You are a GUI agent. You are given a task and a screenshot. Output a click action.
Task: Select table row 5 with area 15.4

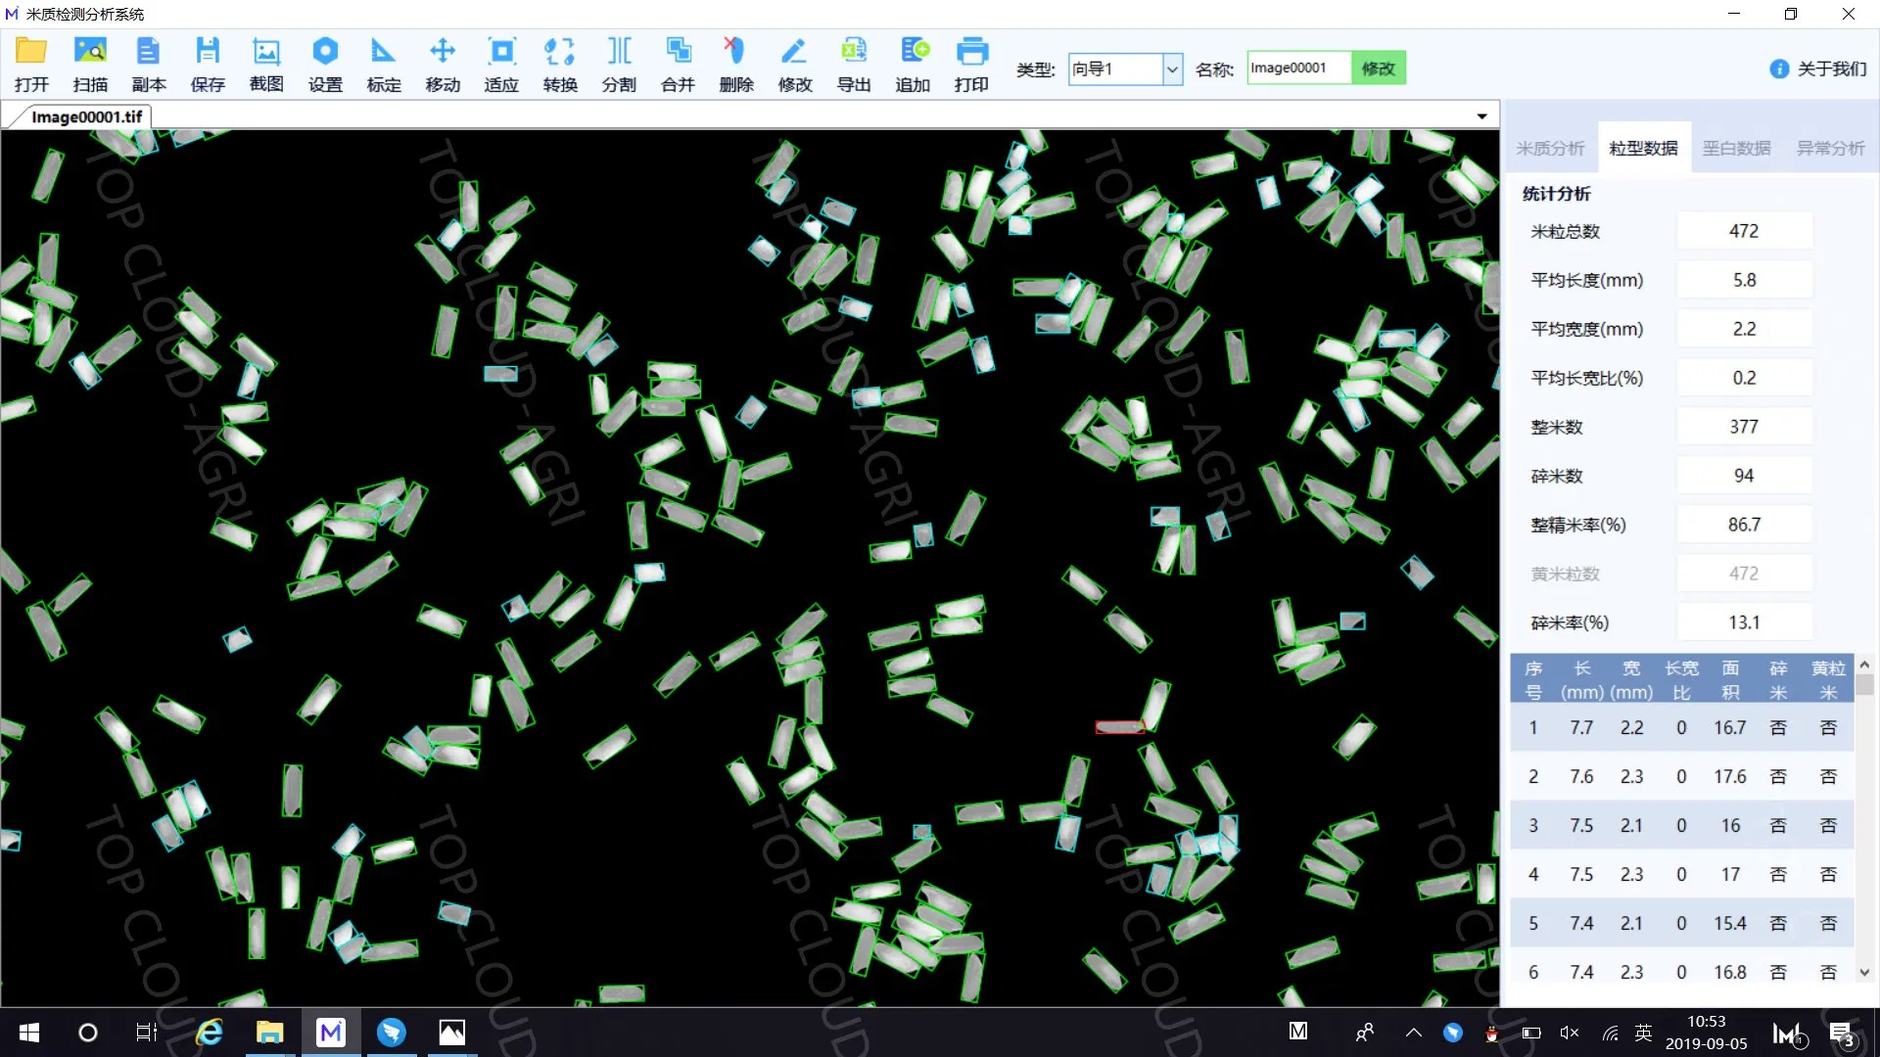coord(1682,923)
